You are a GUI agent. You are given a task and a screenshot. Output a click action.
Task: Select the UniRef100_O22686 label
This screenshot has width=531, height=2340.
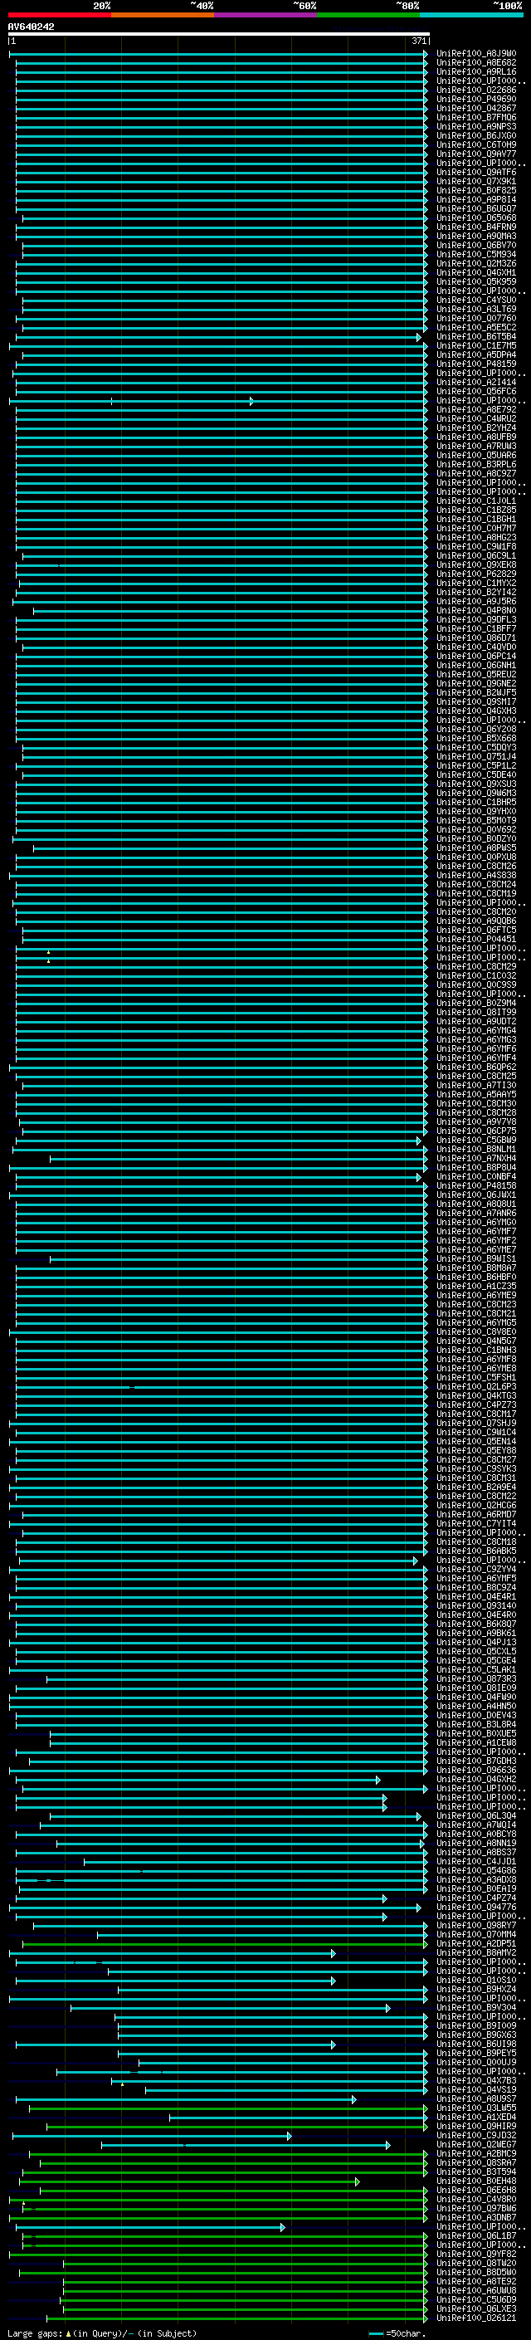(x=476, y=90)
